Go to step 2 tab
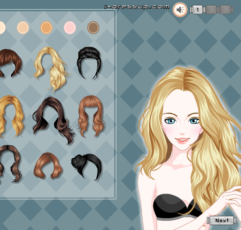This screenshot has height=230, width=241. click(212, 10)
